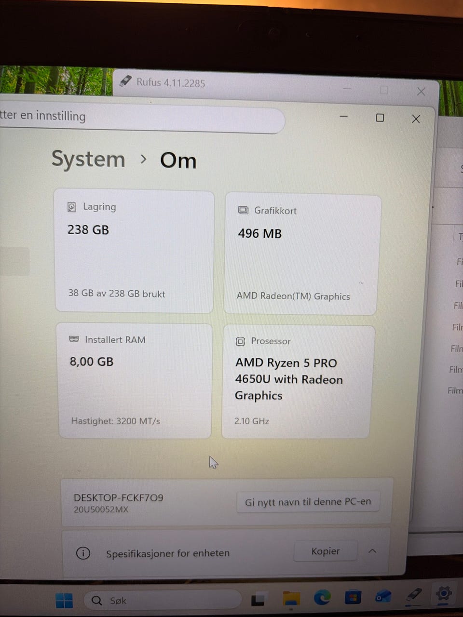Viewport: 463px width, 617px height.
Task: Click the Søk taskbar search box
Action: coord(162,600)
